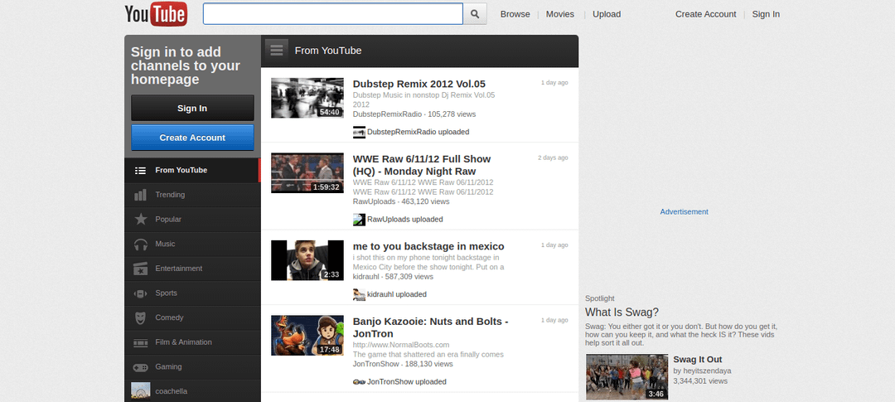The width and height of the screenshot is (895, 402).
Task: Click the YouTube logo
Action: click(156, 14)
